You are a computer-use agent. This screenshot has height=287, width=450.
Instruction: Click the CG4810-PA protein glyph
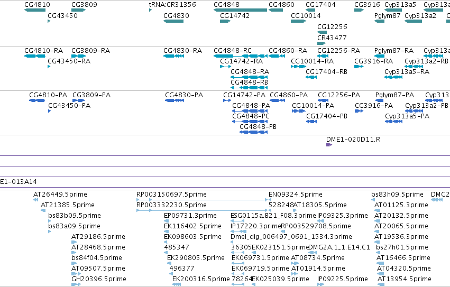(x=36, y=100)
